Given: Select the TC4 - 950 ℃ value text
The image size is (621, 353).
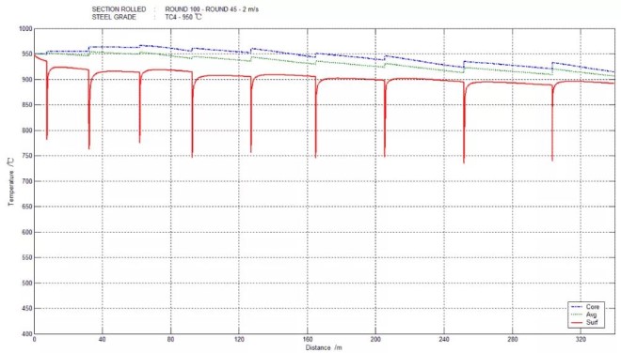Looking at the screenshot, I should click(x=183, y=17).
